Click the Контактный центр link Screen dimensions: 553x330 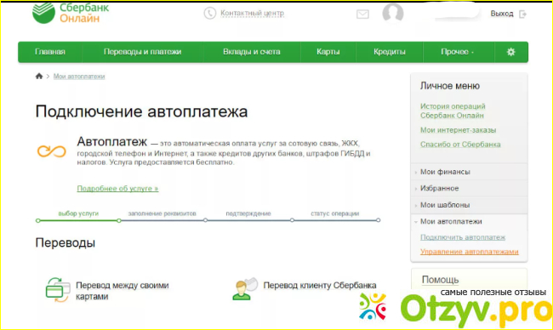coord(252,14)
